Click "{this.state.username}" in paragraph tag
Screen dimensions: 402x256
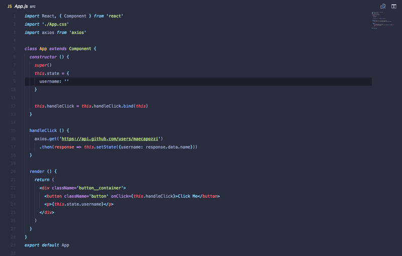[78, 204]
